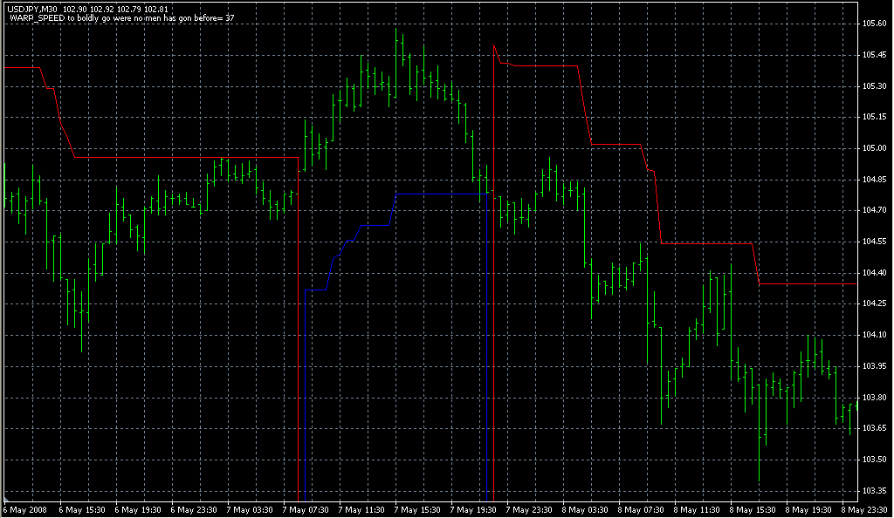
Task: Click the 104.40 price axis label
Action: pos(875,273)
